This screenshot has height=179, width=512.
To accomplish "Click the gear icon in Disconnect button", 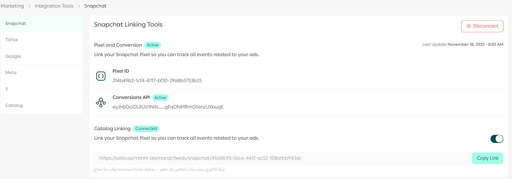I will pos(468,26).
